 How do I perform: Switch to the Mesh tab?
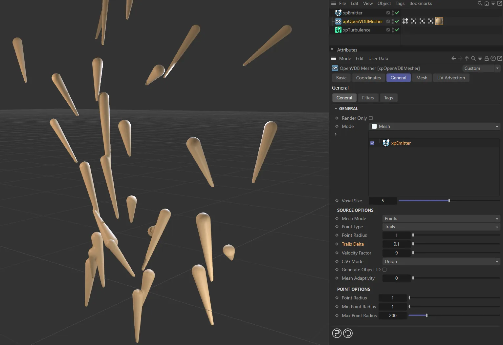[x=422, y=78]
